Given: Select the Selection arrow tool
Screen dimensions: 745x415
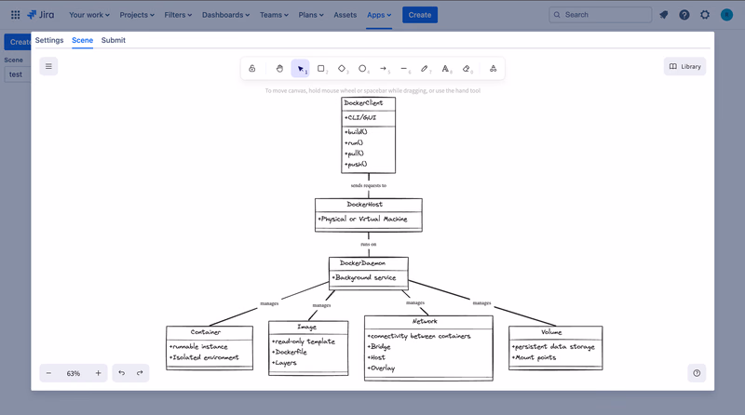Looking at the screenshot, I should click(x=300, y=69).
